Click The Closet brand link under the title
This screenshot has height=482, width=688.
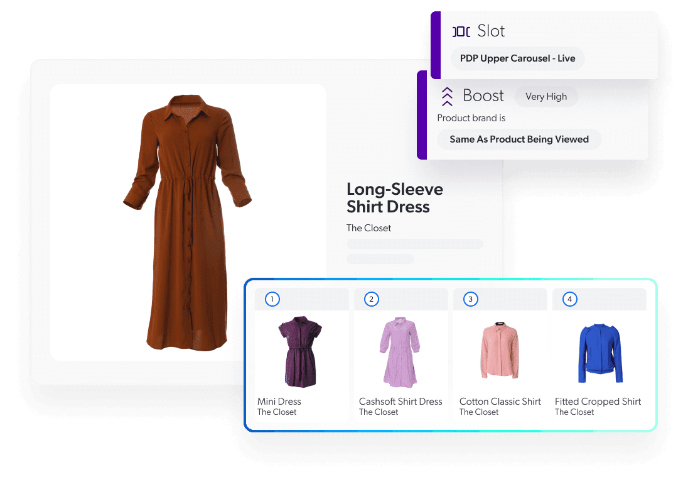[x=368, y=228]
